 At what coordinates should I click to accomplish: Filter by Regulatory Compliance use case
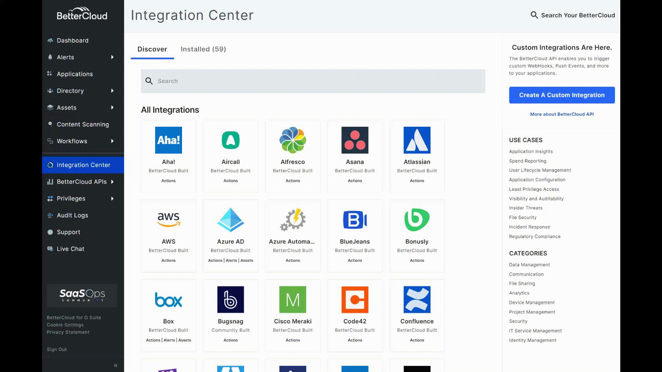click(535, 236)
